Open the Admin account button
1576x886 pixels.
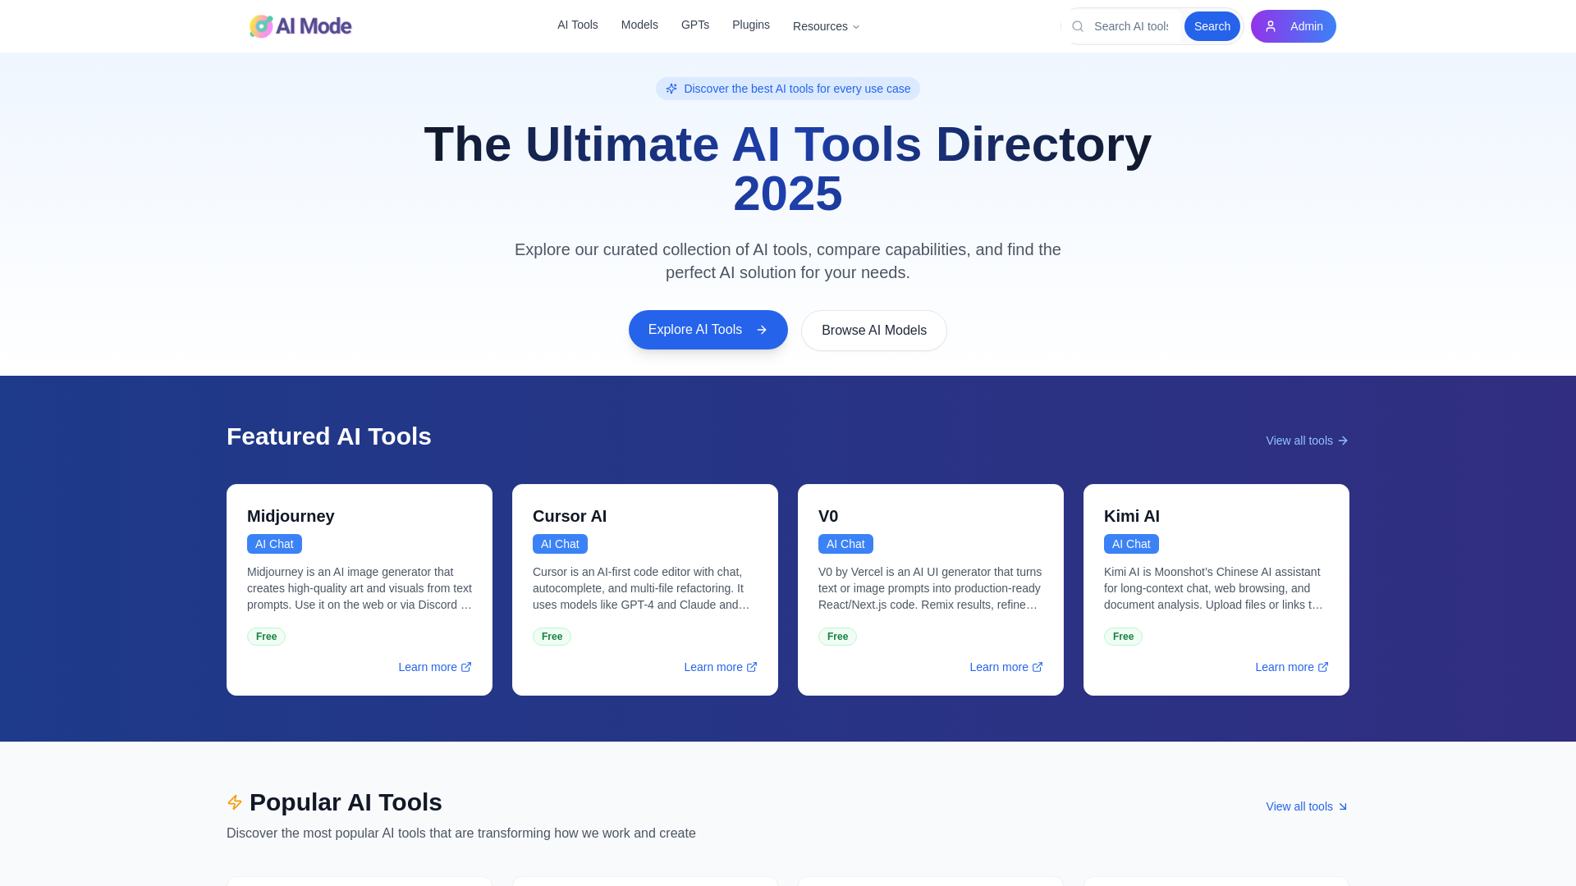[x=1294, y=26]
